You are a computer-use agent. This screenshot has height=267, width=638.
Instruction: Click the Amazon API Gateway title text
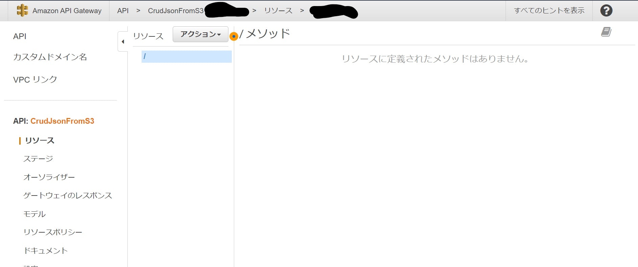[67, 11]
